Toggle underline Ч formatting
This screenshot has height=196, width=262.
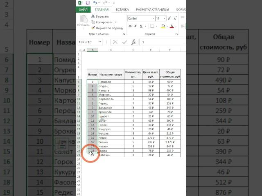tap(142, 27)
